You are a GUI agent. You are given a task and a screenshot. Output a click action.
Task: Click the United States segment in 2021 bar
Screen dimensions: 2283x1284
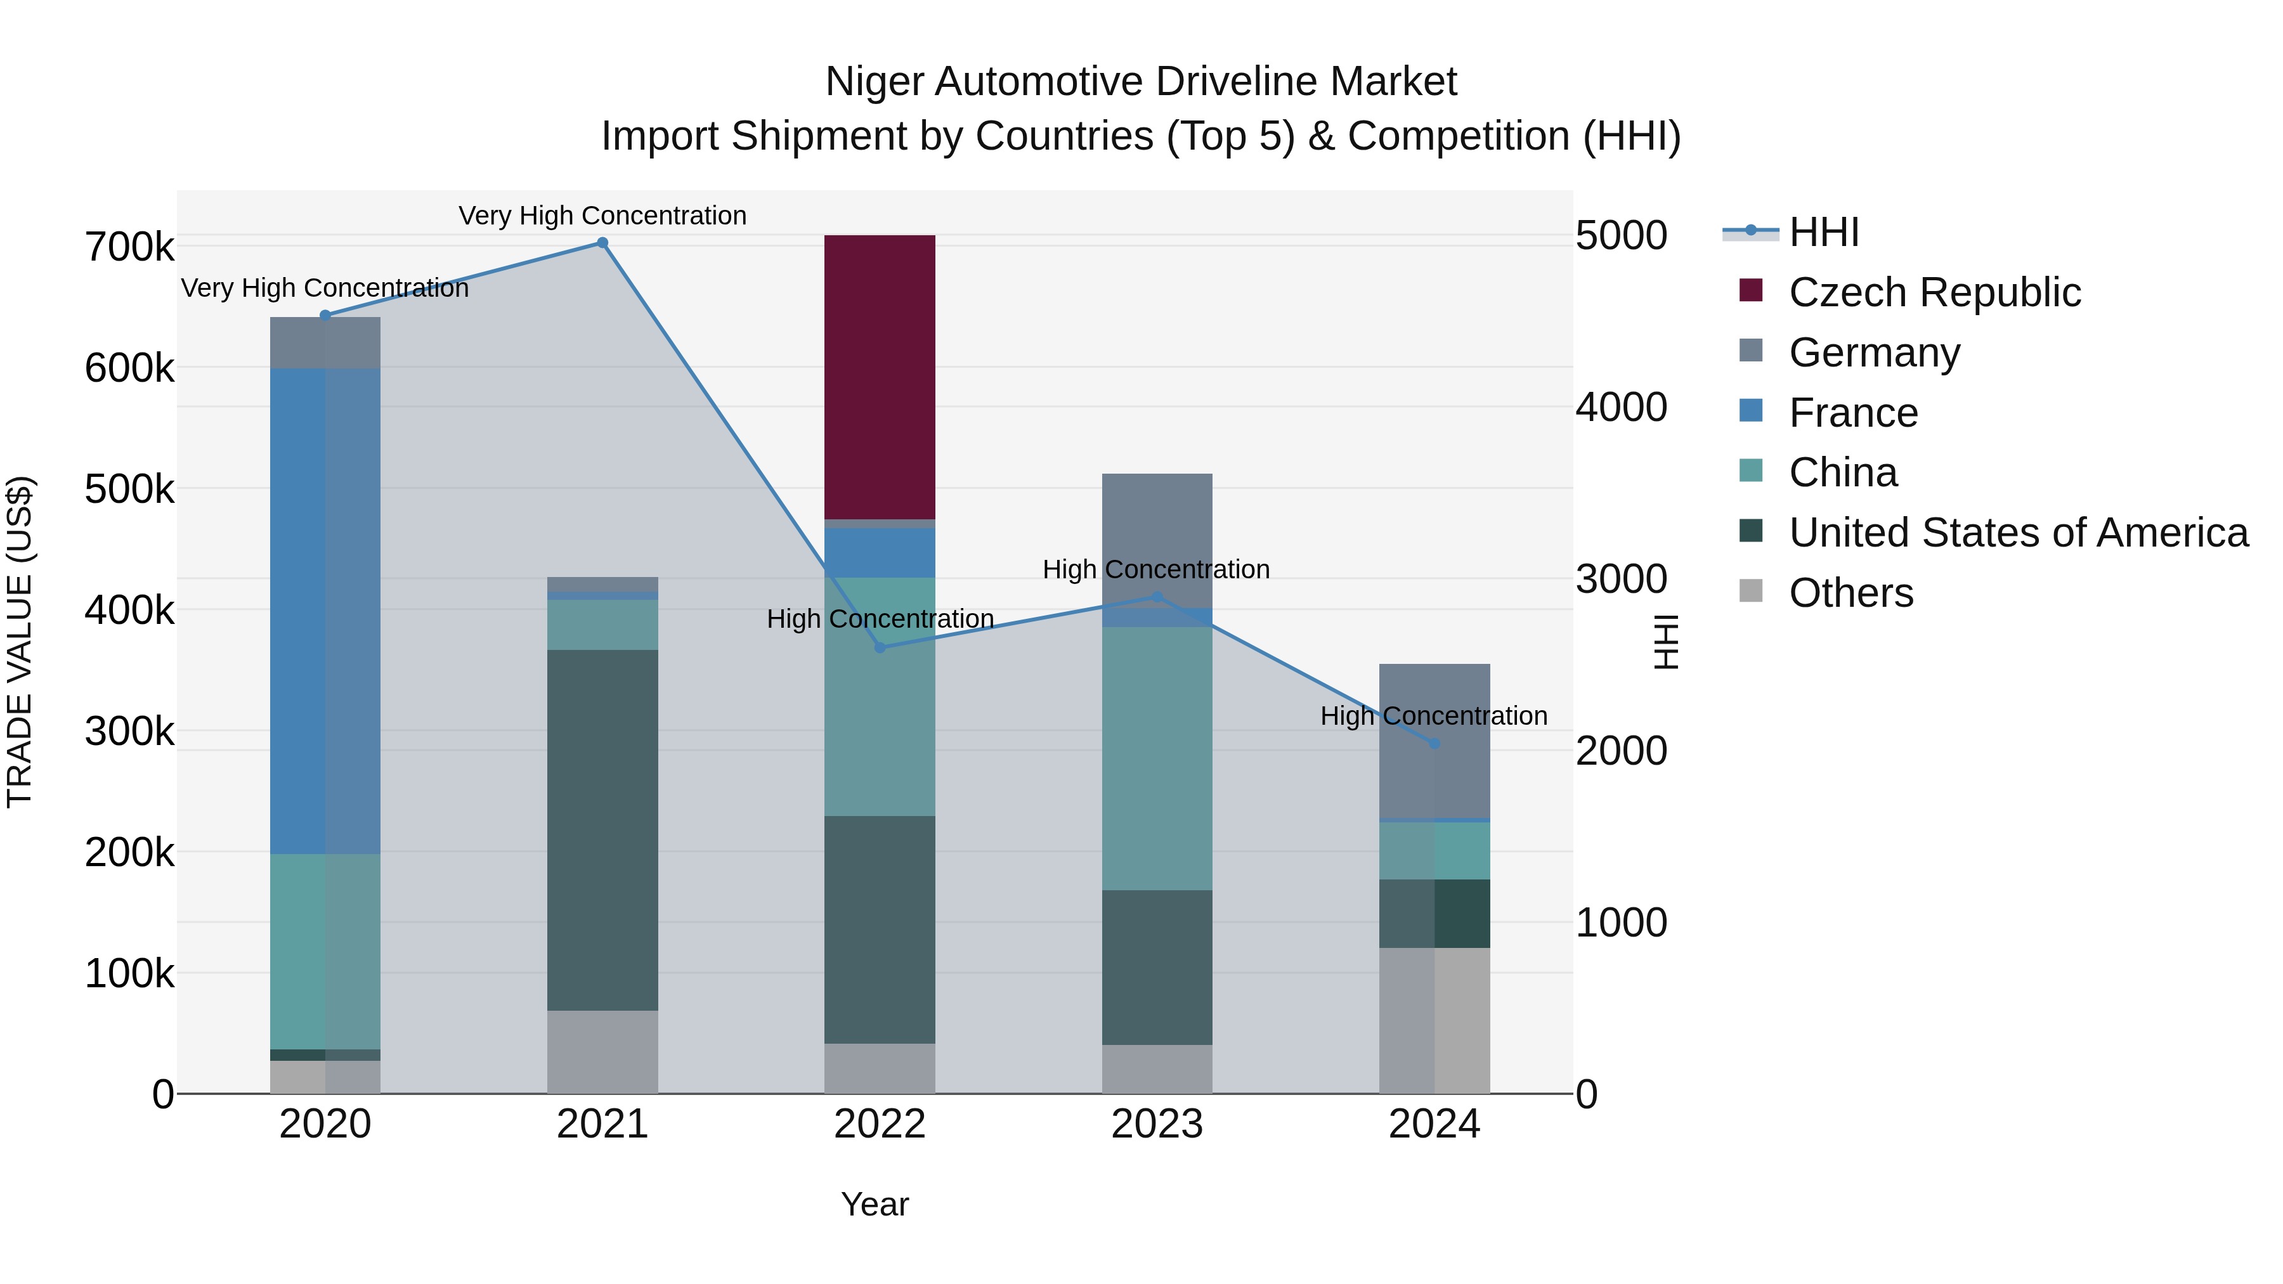[602, 830]
